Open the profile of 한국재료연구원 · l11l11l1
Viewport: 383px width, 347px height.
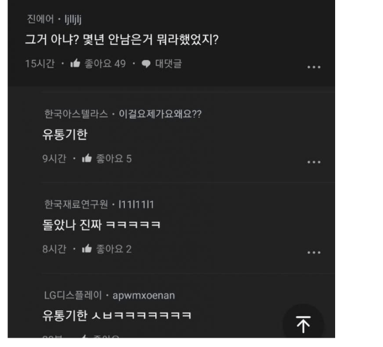[99, 204]
